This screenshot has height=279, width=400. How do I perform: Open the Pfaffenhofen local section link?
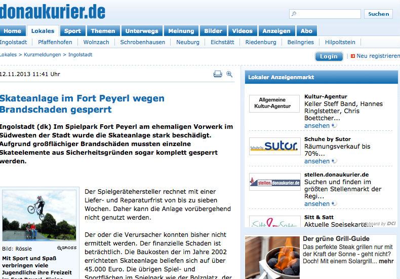click(x=55, y=42)
